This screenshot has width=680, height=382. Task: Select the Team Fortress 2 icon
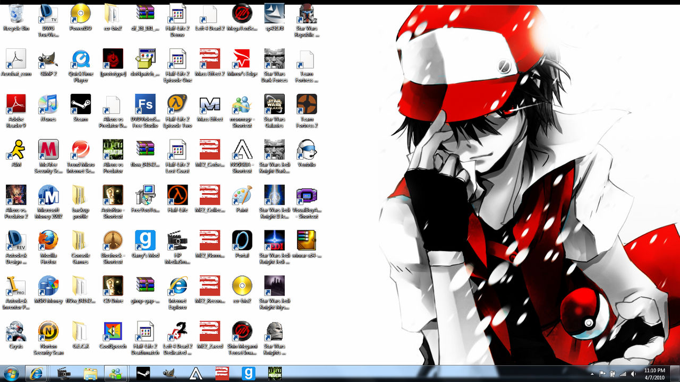307,111
